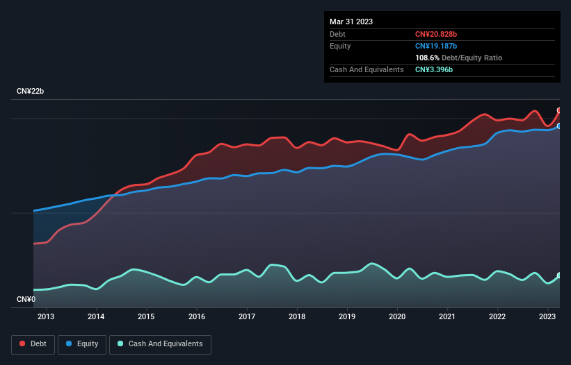571x365 pixels.
Task: Toggle the Equity series in the legend
Action: tap(83, 344)
